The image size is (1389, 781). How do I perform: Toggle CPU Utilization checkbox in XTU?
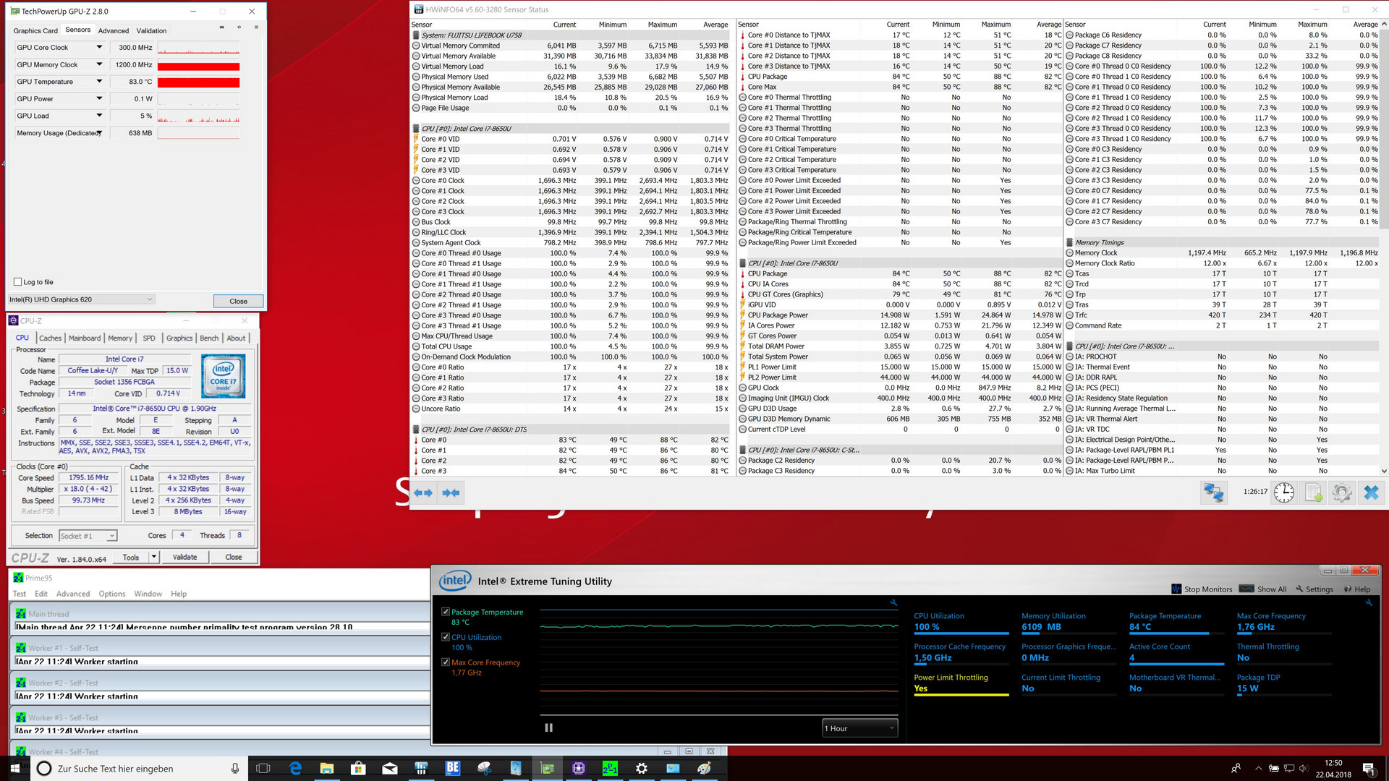pos(446,637)
